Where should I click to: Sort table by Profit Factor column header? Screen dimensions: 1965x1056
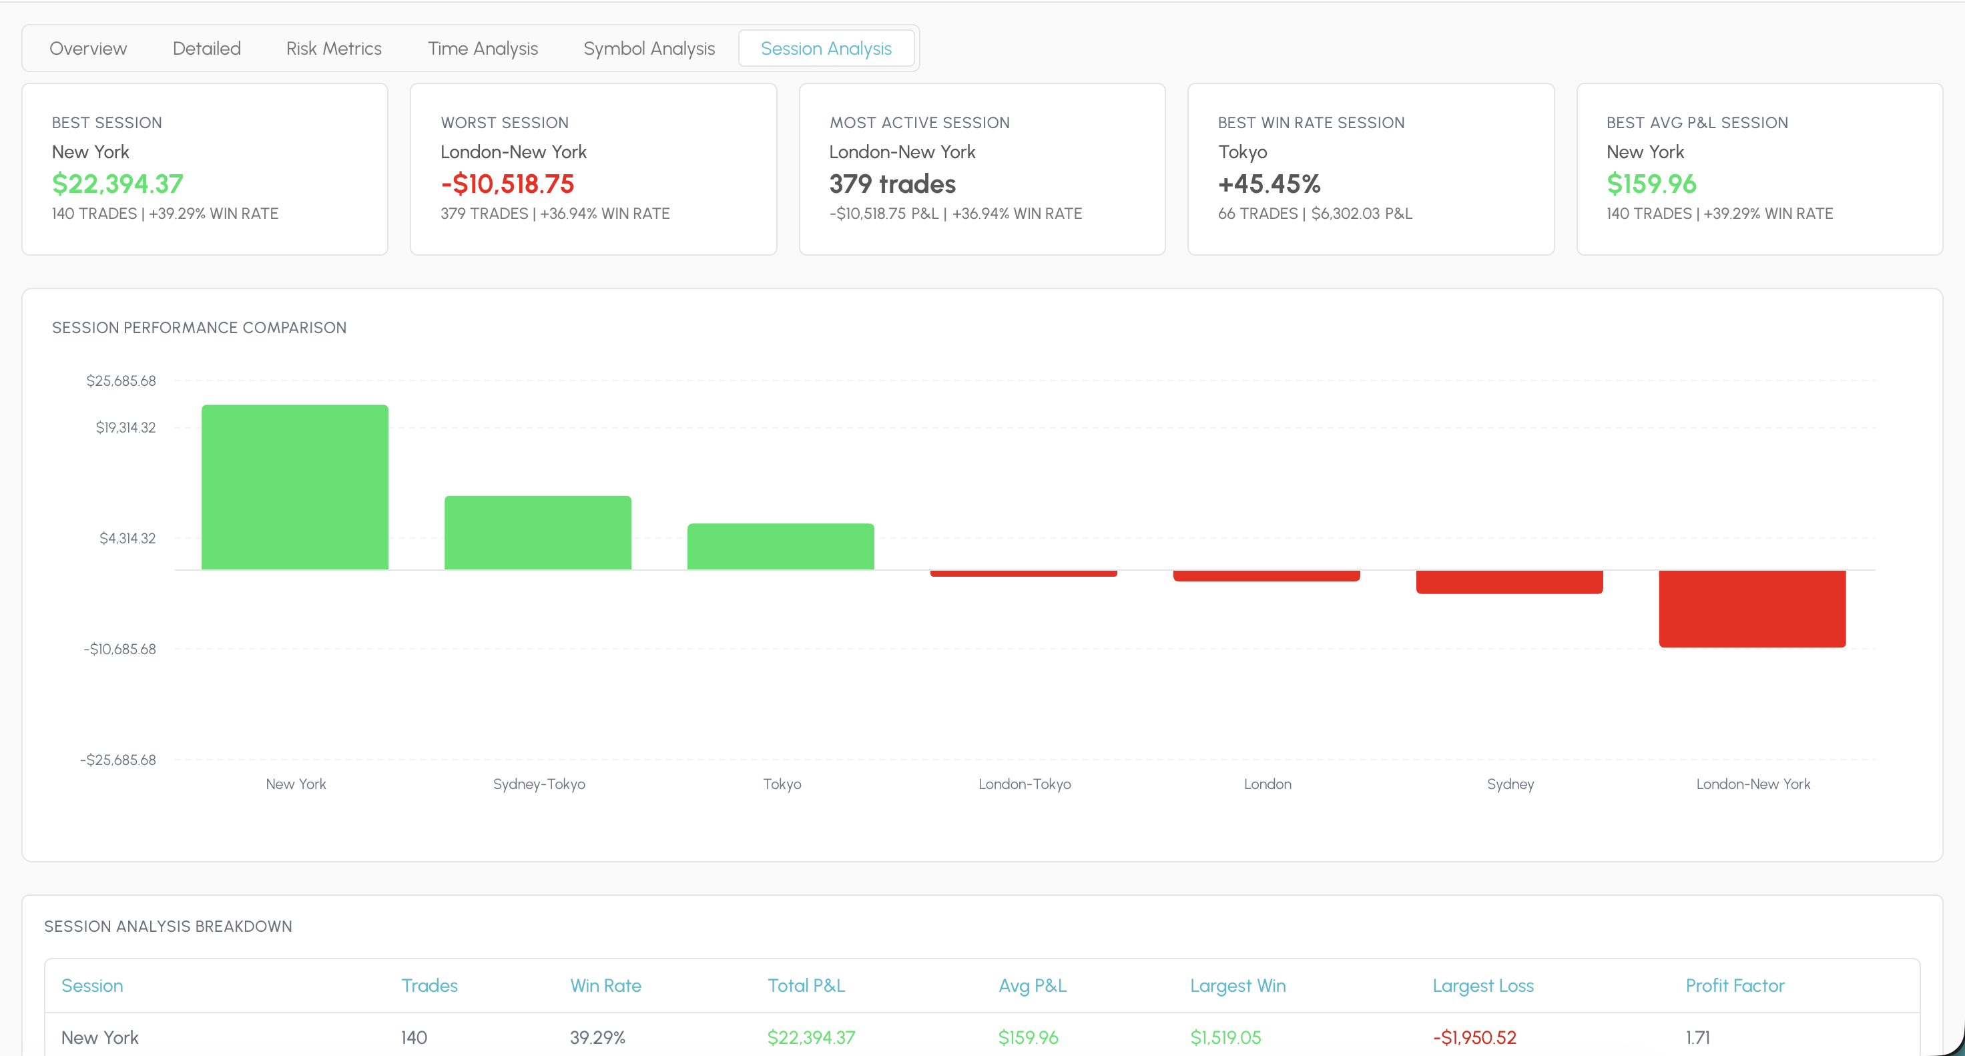click(x=1735, y=985)
